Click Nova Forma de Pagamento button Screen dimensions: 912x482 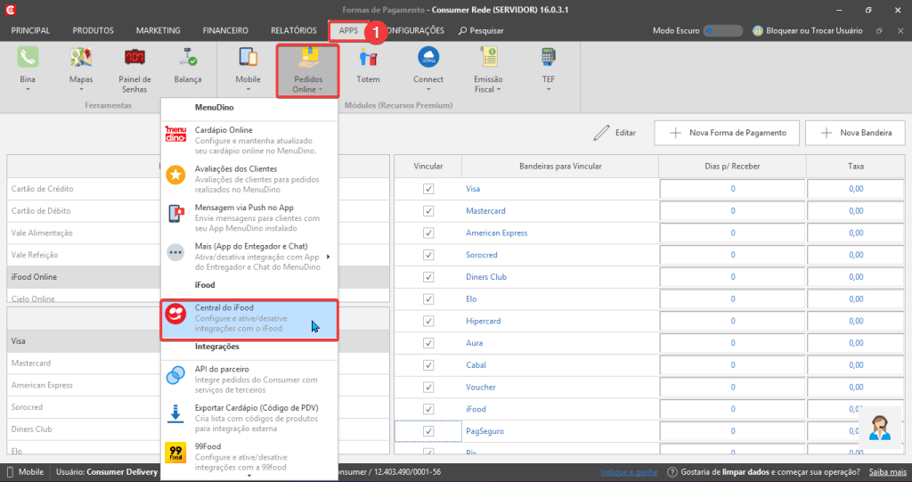point(727,133)
